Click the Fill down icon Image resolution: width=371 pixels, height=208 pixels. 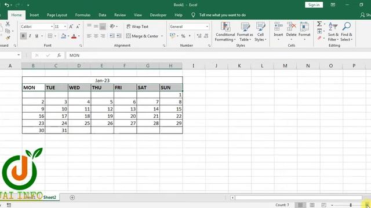[319, 31]
